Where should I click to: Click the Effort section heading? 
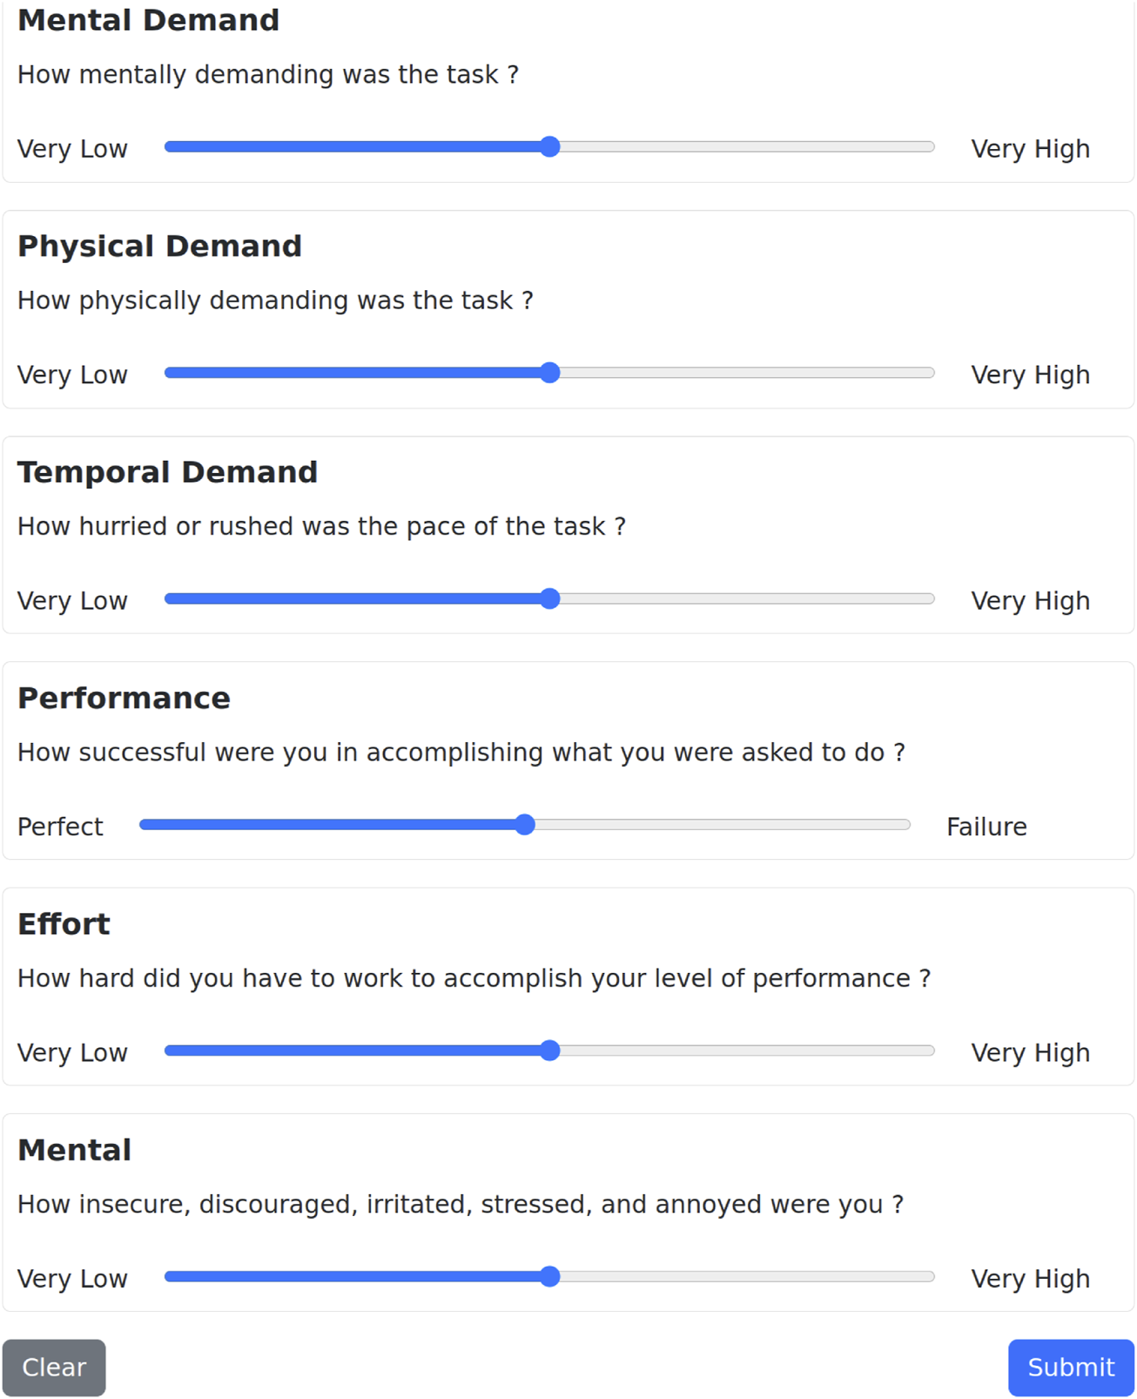[64, 924]
